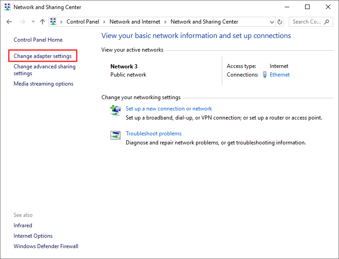Expand the chevron after Control Panel breadcrumb
339x259 pixels.
click(104, 22)
